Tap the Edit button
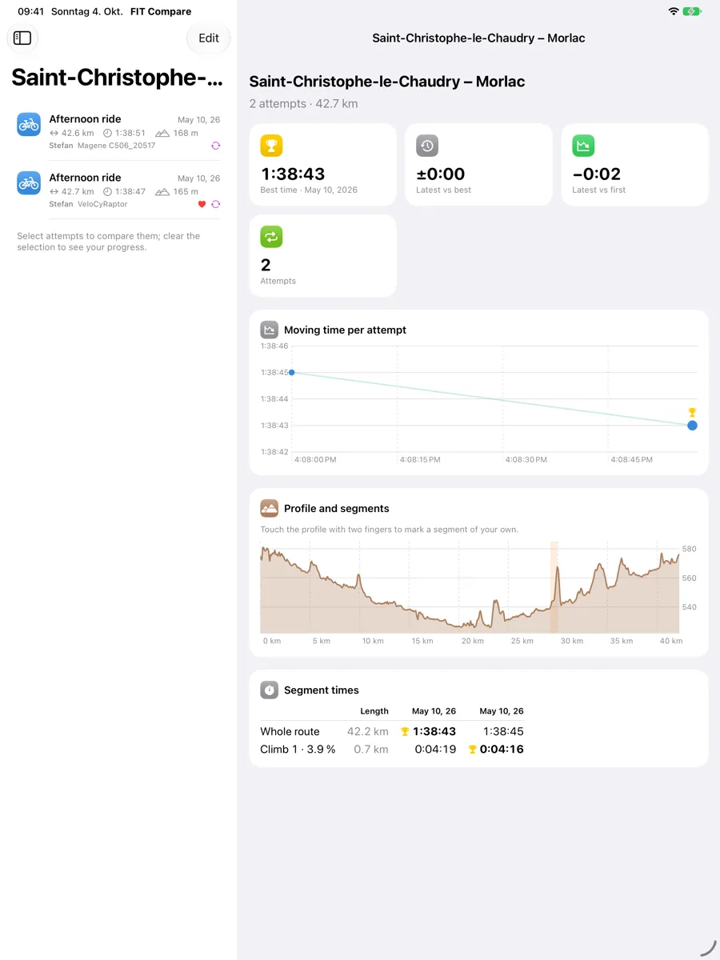Viewport: 720px width, 960px height. 209,38
